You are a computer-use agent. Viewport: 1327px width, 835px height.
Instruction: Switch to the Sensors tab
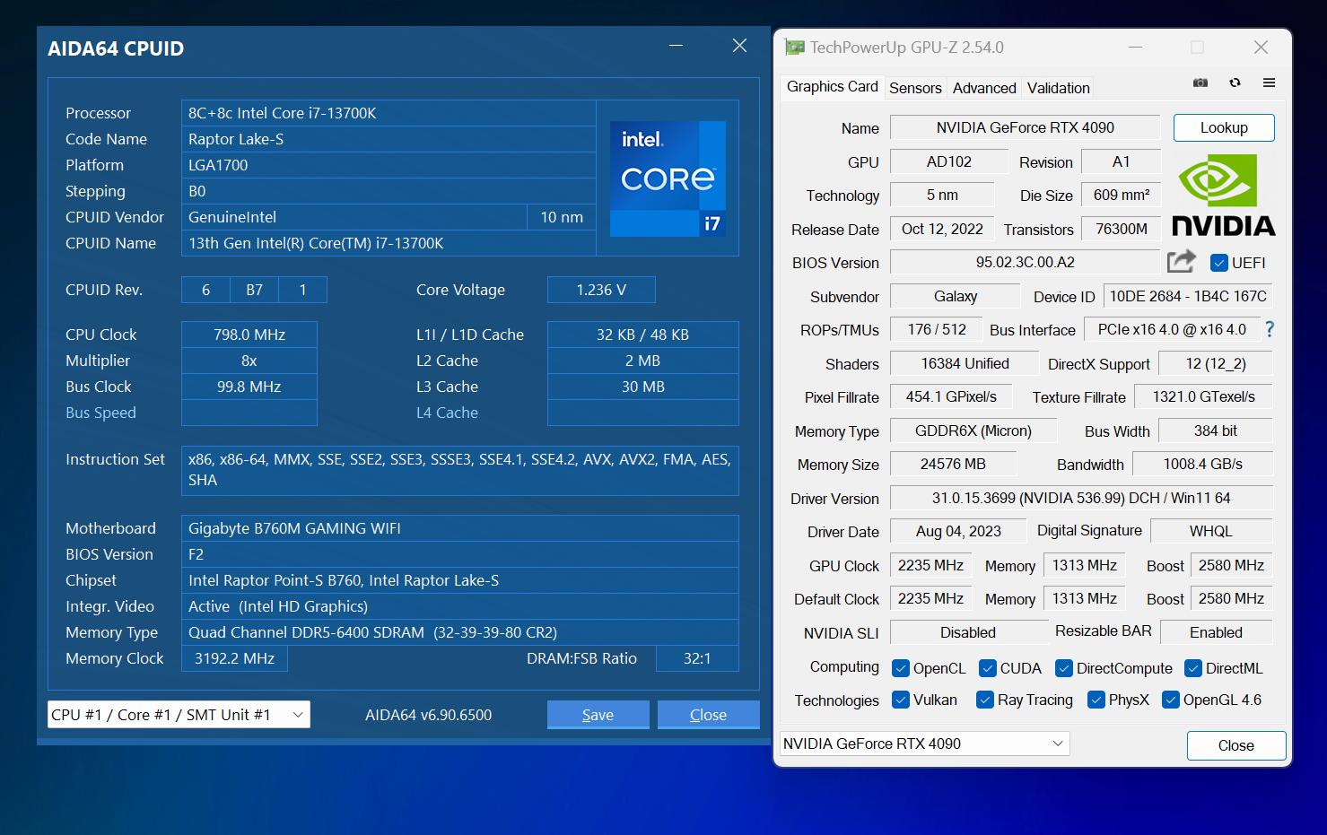(x=914, y=87)
